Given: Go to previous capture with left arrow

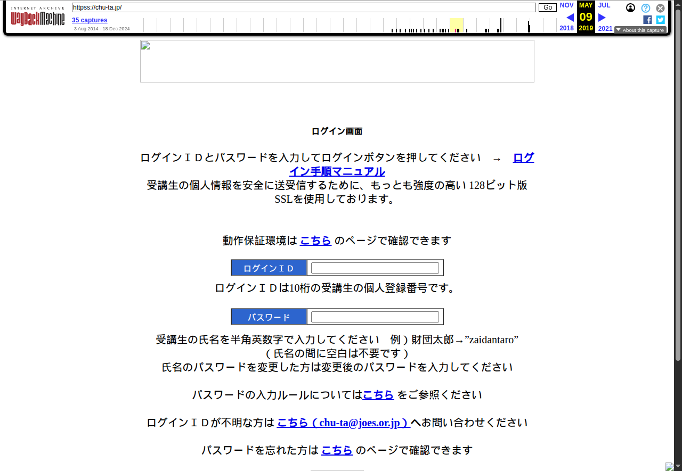Looking at the screenshot, I should [x=570, y=17].
